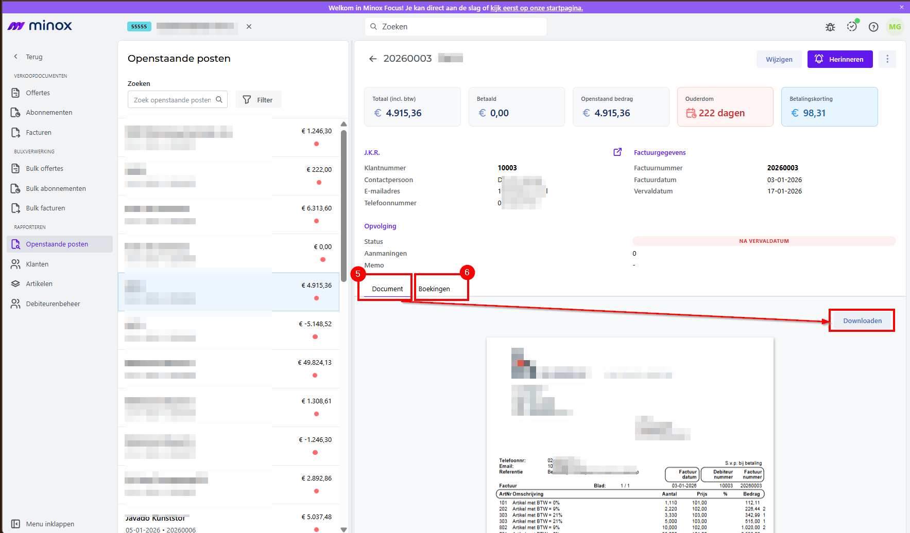Image resolution: width=910 pixels, height=533 pixels.
Task: Select the € 5.037,48 open item
Action: click(x=229, y=519)
